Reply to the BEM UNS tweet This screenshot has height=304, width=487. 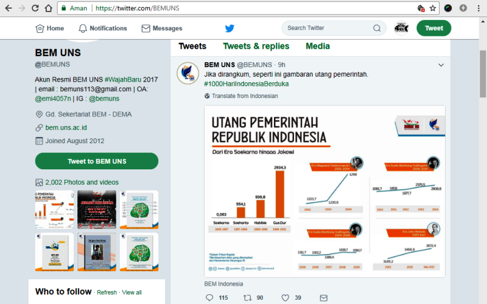pos(209,297)
